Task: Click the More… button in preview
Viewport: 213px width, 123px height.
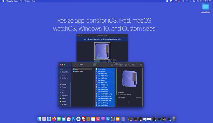Action: coord(129,102)
